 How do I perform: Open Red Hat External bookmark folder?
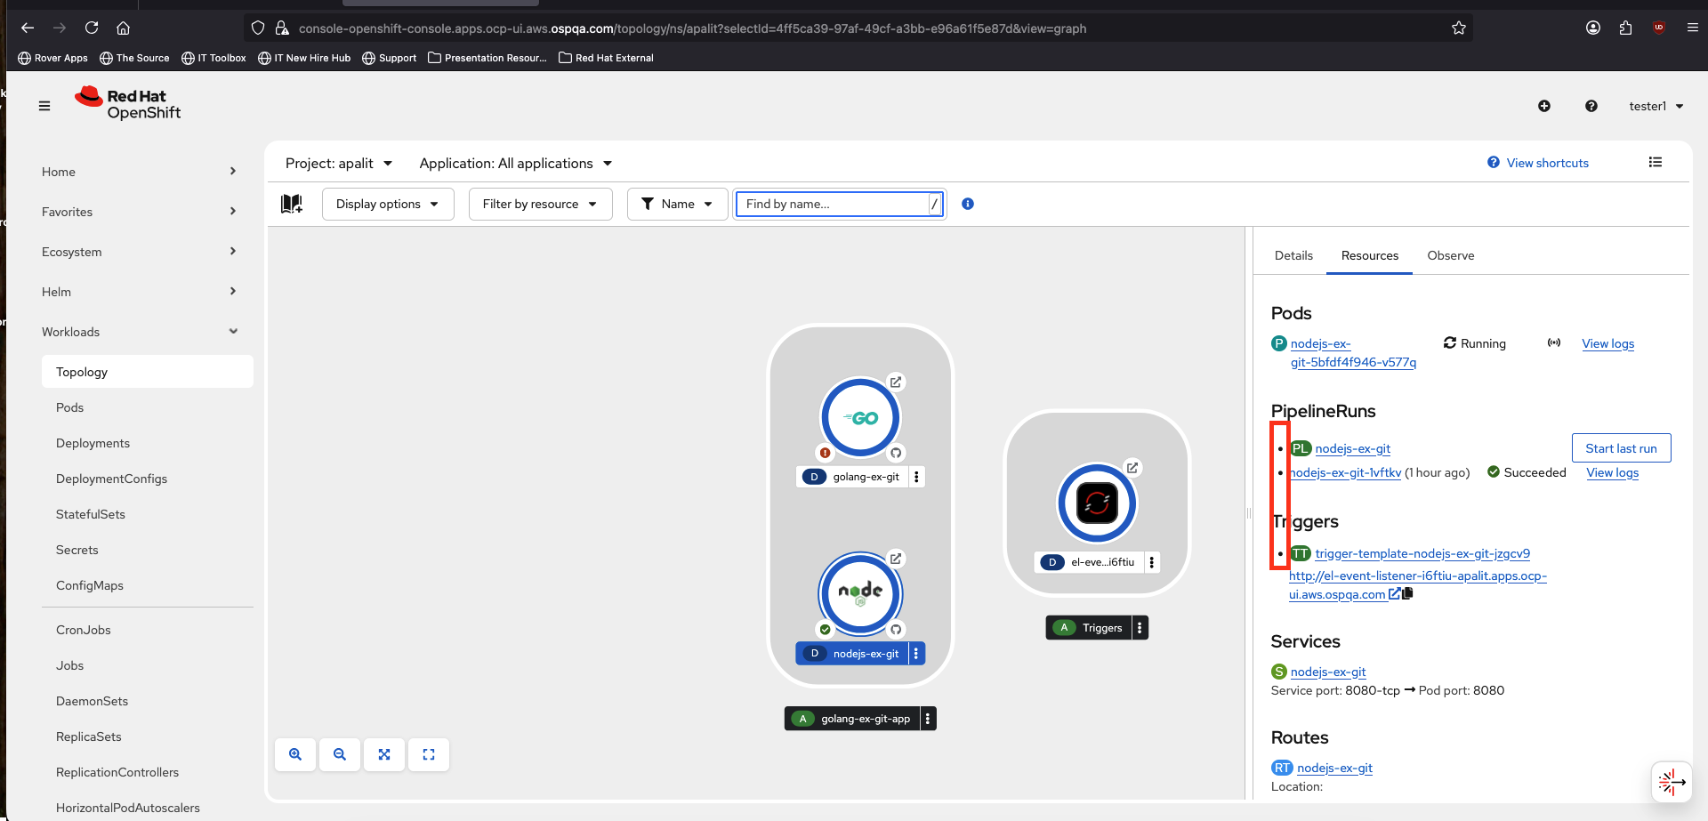pos(606,58)
